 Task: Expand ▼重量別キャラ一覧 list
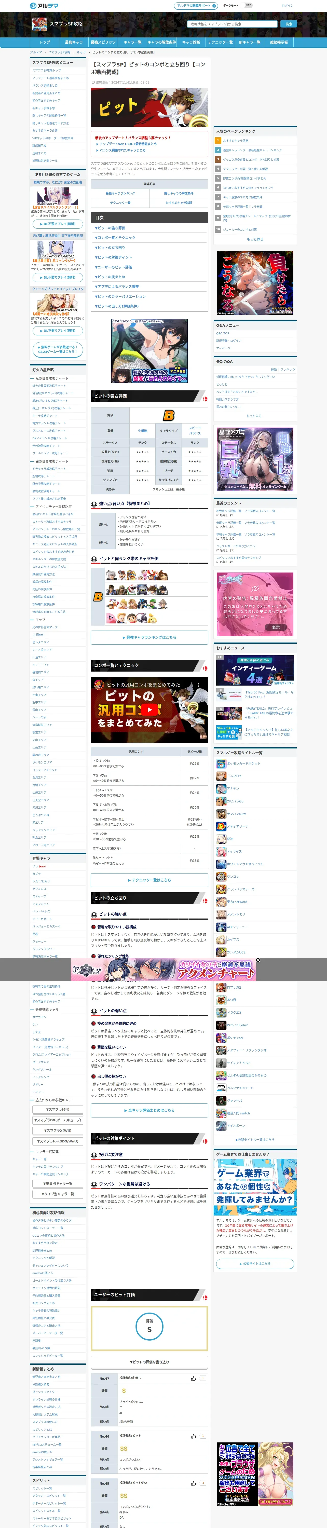[58, 1183]
